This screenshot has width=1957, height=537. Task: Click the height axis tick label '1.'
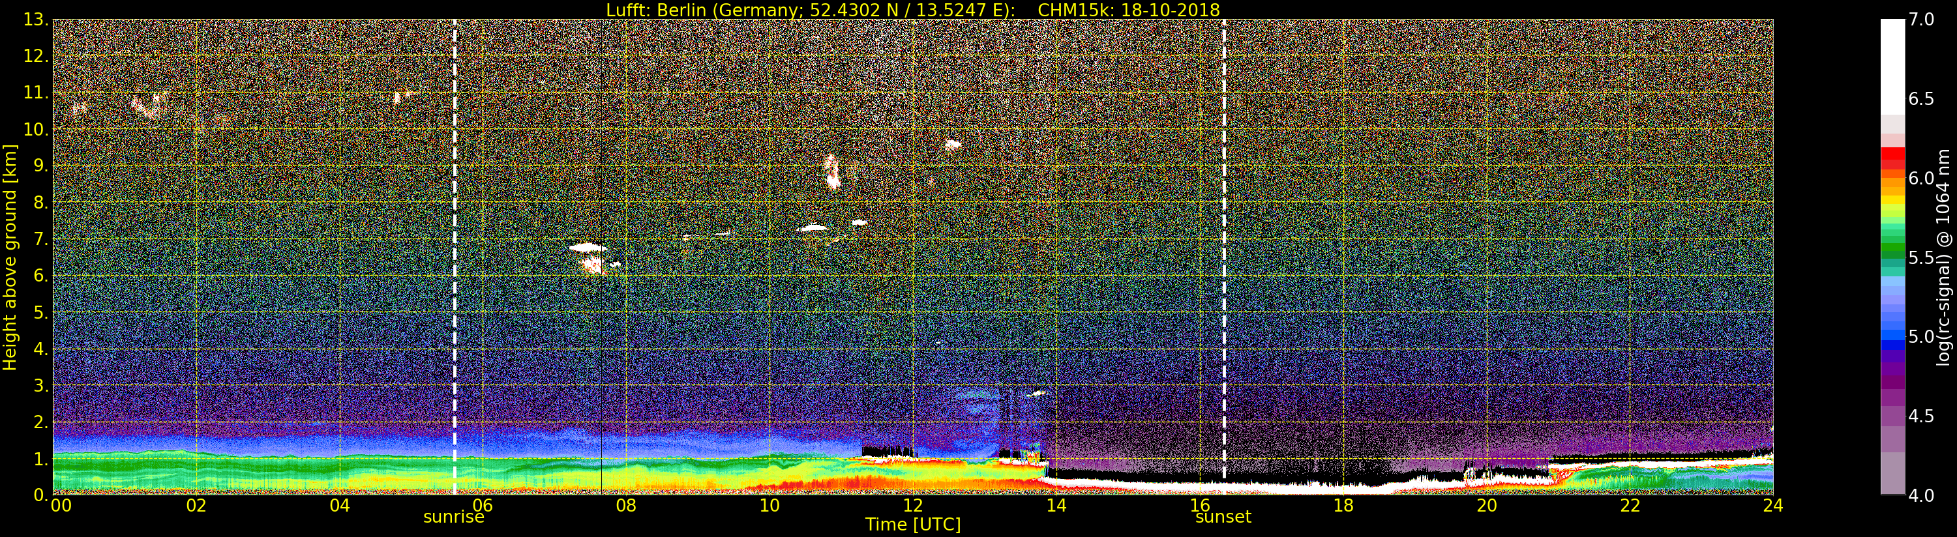40,459
